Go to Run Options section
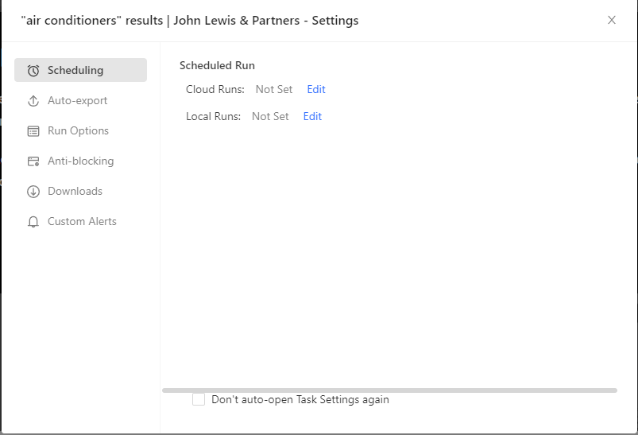The width and height of the screenshot is (638, 435). click(80, 130)
